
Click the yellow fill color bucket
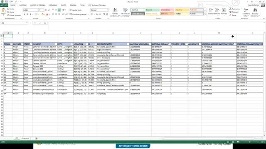(x=42, y=14)
